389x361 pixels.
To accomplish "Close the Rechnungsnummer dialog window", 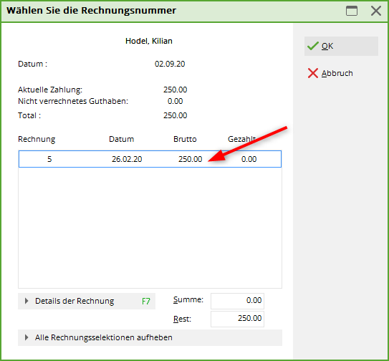I will point(376,11).
